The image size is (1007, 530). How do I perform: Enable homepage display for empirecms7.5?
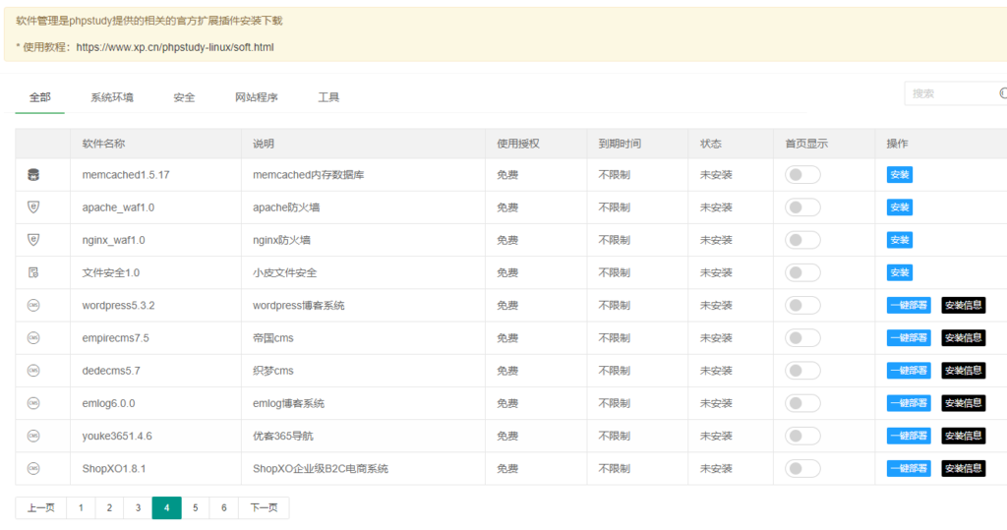click(802, 338)
